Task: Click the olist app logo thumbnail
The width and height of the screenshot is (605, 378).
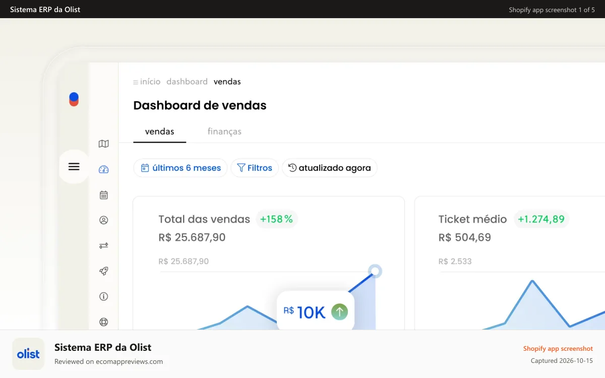Action: pyautogui.click(x=28, y=354)
